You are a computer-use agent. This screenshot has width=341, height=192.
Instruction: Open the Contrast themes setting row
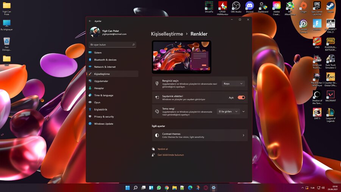tap(200, 135)
